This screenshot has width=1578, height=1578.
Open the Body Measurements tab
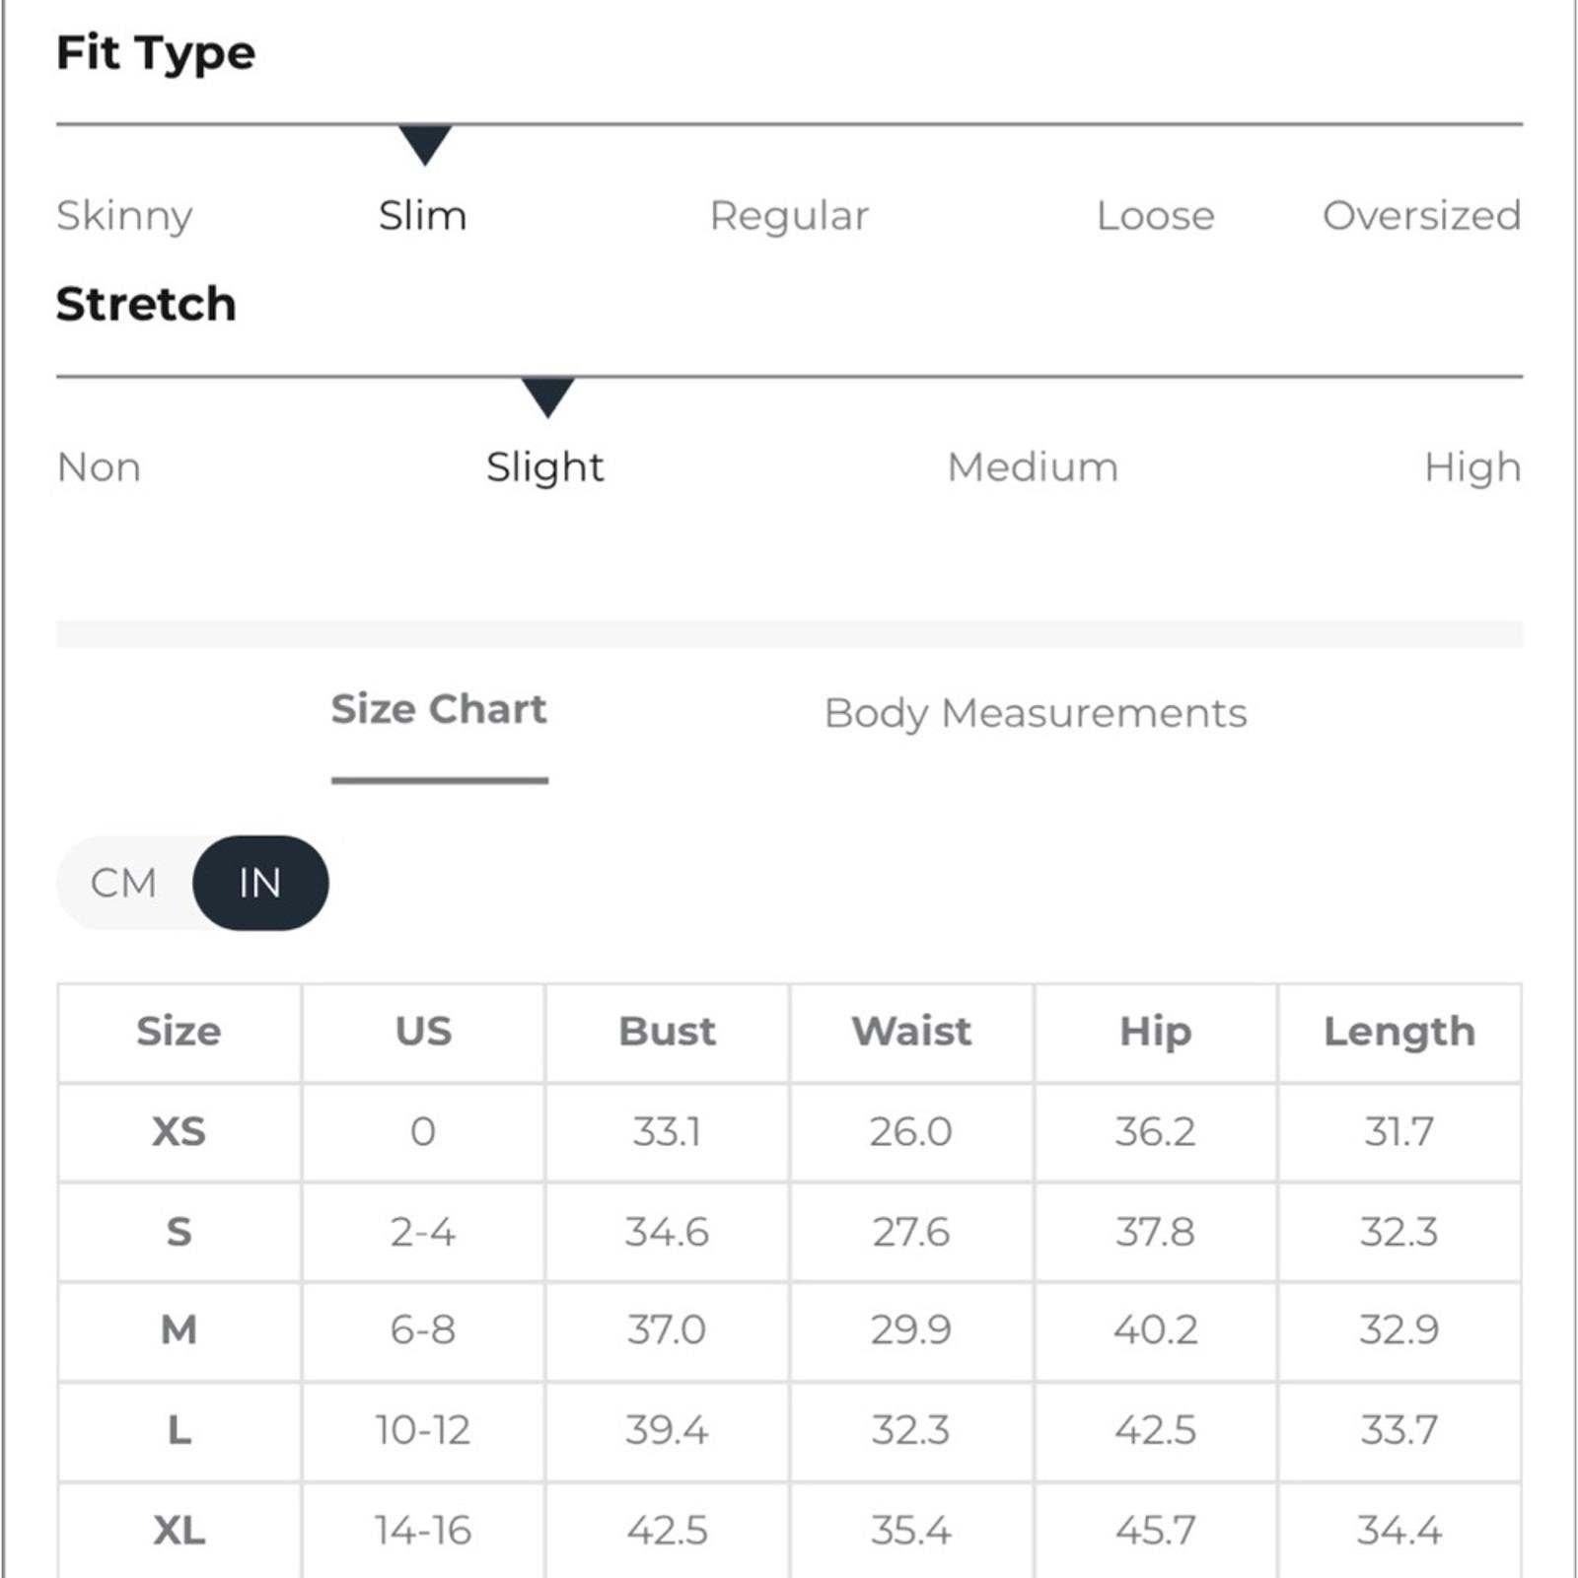point(1036,713)
